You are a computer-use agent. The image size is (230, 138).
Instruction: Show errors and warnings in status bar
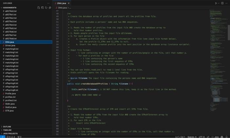point(11,137)
